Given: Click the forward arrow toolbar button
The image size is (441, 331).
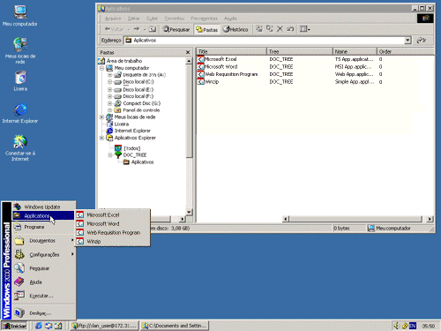Looking at the screenshot, I should (137, 29).
